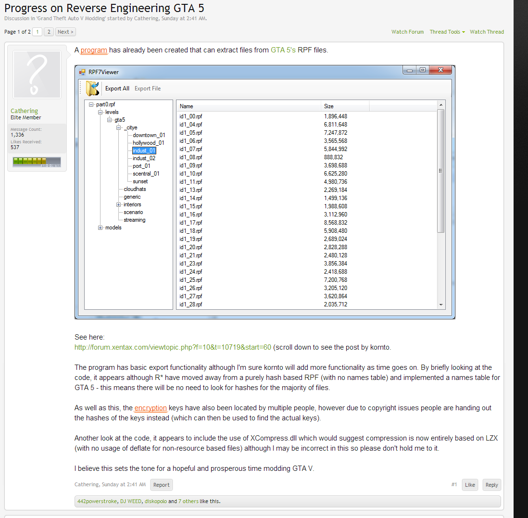
Task: Go to page 2 of the thread
Action: pyautogui.click(x=49, y=32)
